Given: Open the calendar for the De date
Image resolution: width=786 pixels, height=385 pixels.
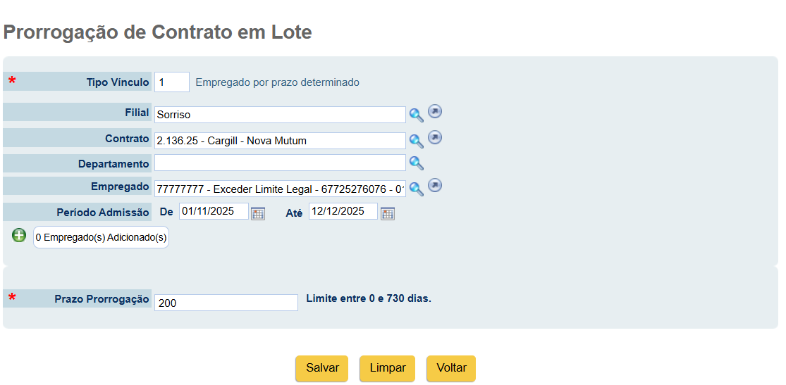Looking at the screenshot, I should click(258, 213).
